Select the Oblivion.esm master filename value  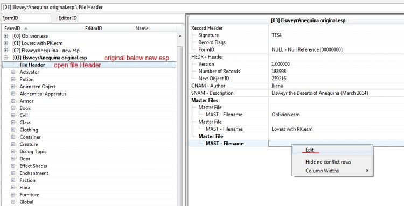[x=285, y=115]
